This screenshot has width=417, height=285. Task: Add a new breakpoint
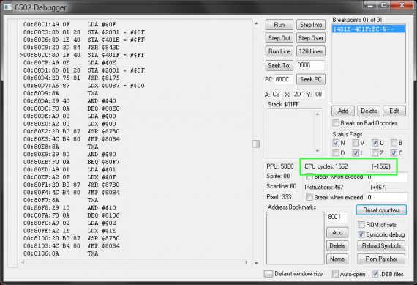(343, 111)
